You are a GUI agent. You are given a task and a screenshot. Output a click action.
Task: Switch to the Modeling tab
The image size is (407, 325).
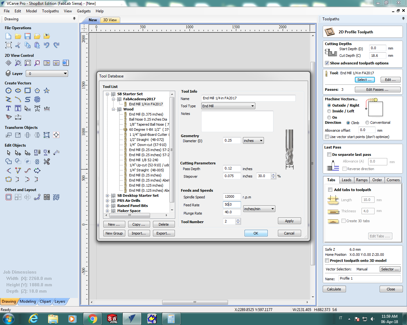(x=28, y=302)
